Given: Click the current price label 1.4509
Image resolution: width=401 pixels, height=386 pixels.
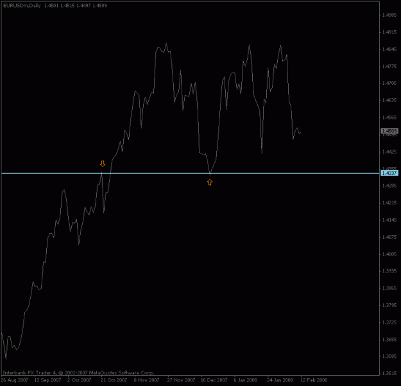Looking at the screenshot, I should (389, 131).
